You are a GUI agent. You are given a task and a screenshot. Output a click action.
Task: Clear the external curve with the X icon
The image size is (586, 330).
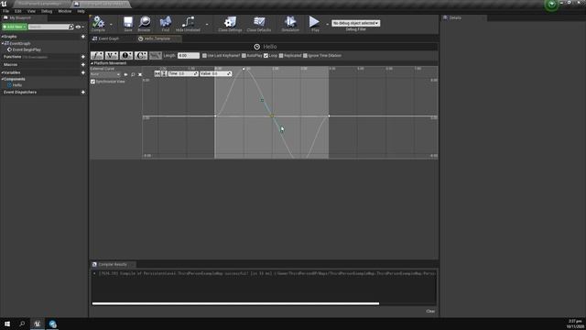click(140, 74)
